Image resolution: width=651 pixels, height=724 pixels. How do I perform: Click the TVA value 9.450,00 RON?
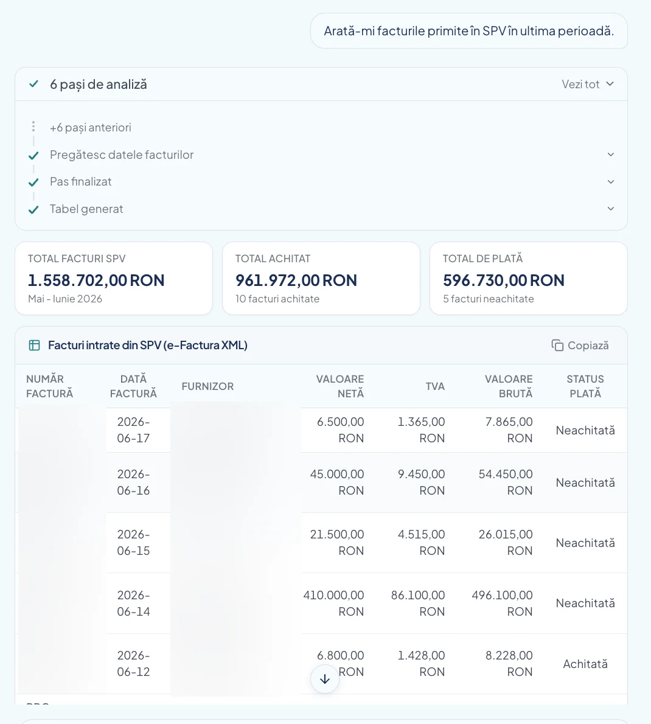[421, 482]
